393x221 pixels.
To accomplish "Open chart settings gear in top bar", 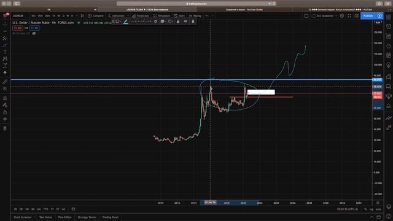I will click(x=342, y=16).
